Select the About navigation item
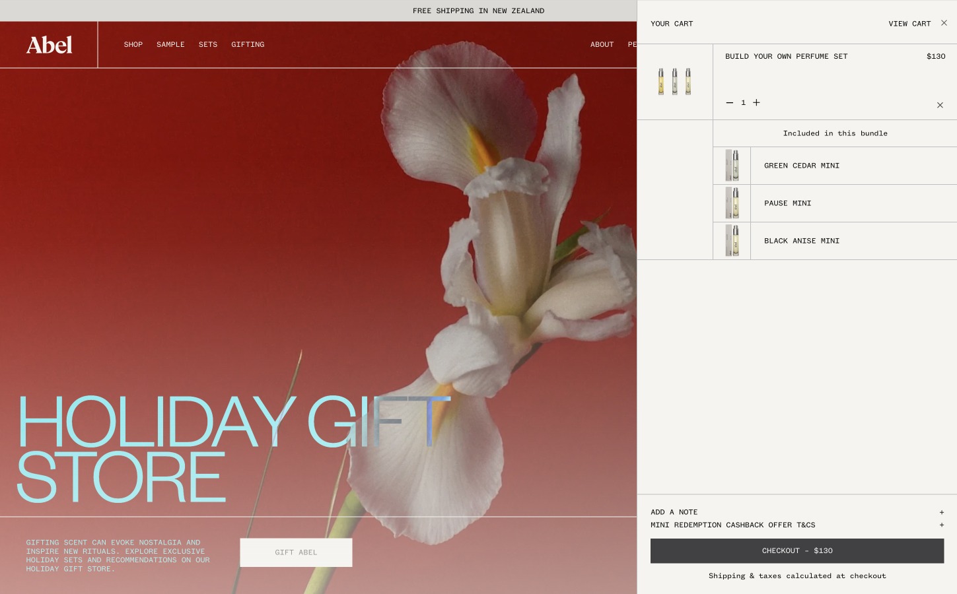Viewport: 957px width, 594px height. 602,44
